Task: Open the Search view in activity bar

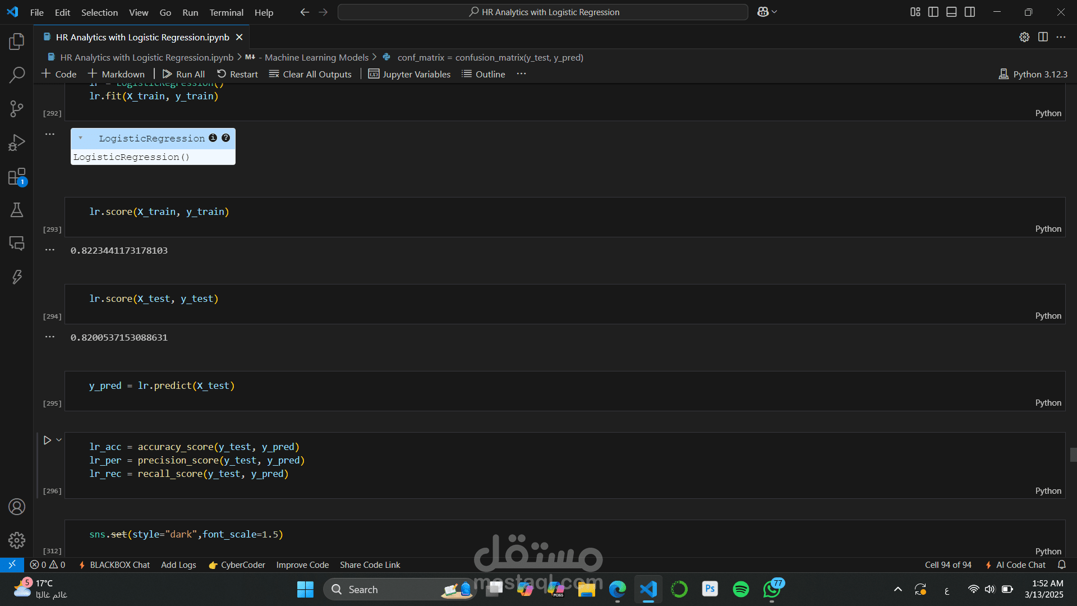Action: (17, 75)
